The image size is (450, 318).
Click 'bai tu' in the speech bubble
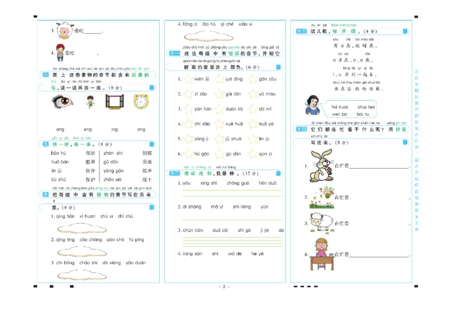(363, 114)
